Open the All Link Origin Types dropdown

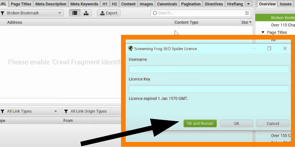pyautogui.click(x=91, y=111)
